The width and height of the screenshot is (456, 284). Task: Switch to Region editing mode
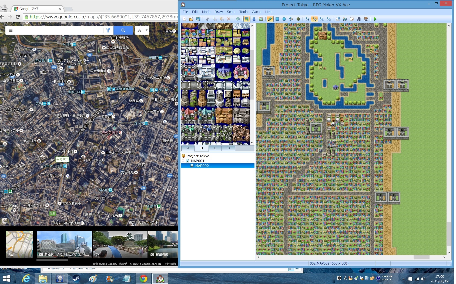click(x=261, y=19)
